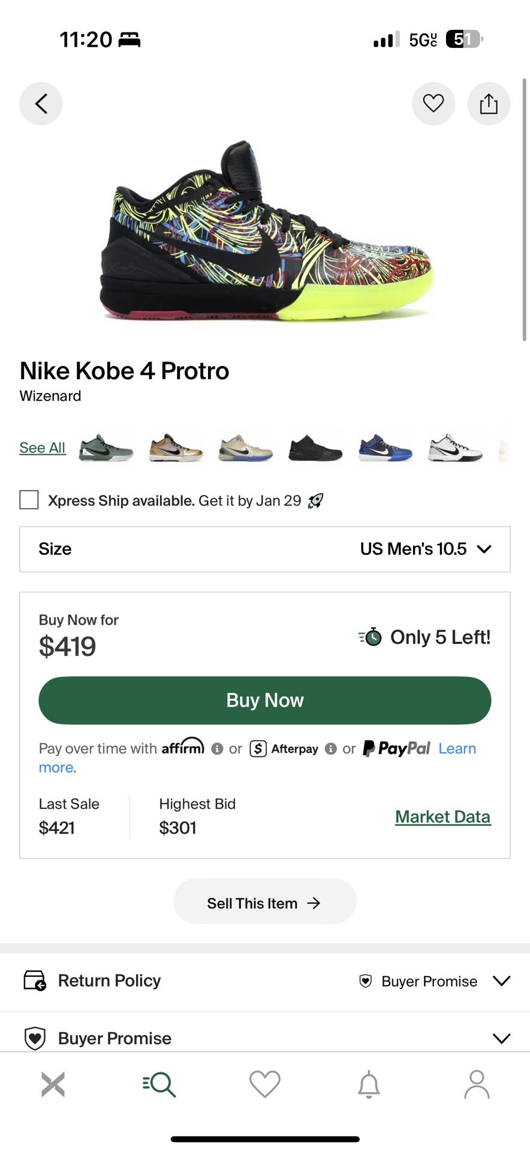Viewport: 530px width, 1152px height.
Task: Select the all-black Kobe 4 colorway thumbnail
Action: 315,449
